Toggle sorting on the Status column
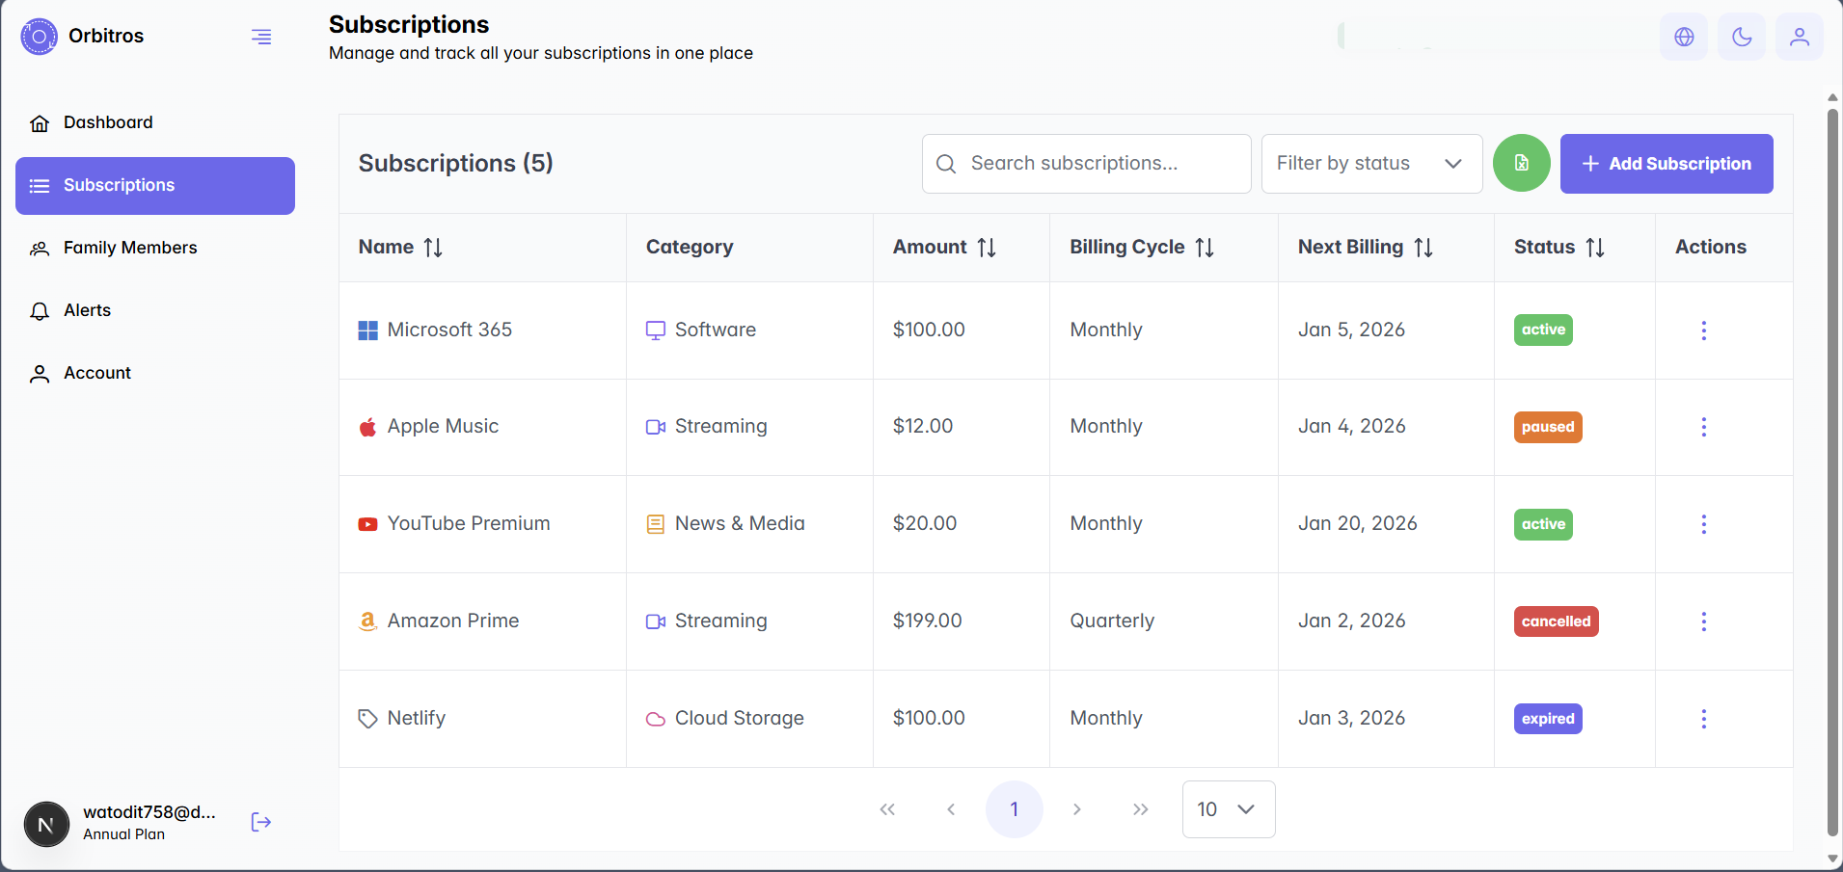 pos(1594,247)
